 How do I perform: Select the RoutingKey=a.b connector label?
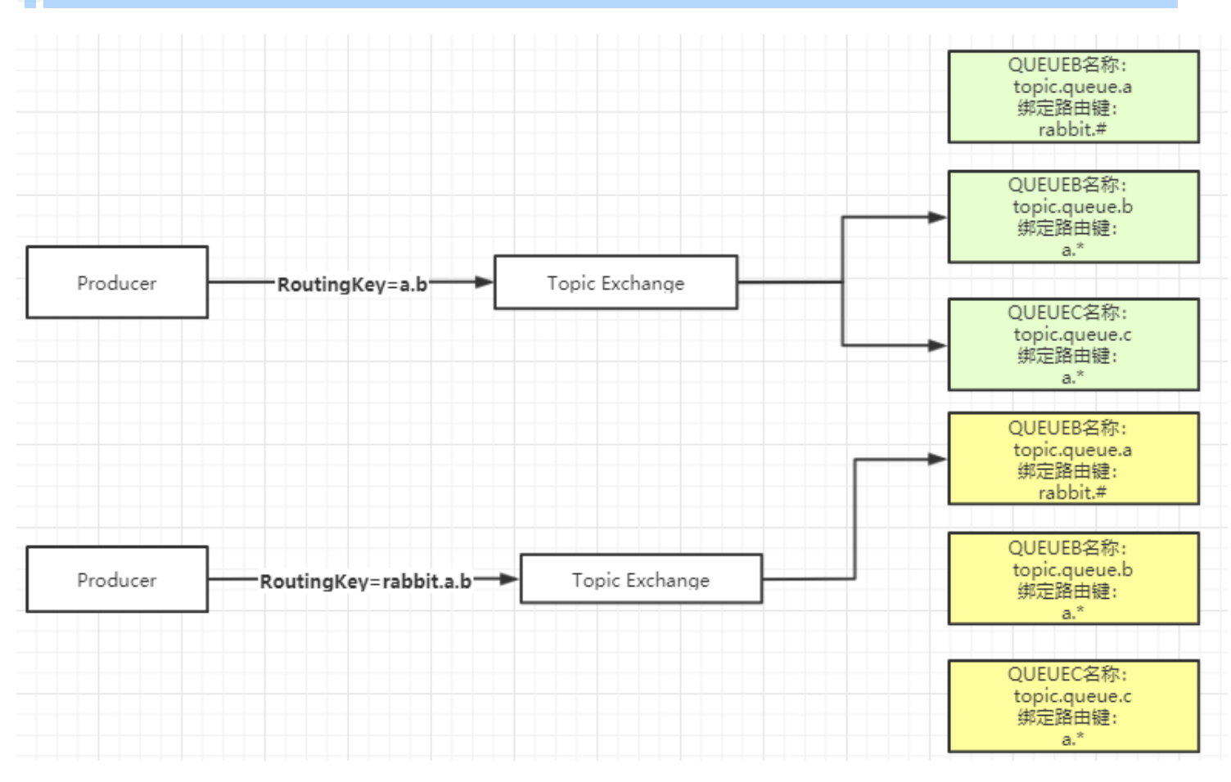click(352, 284)
